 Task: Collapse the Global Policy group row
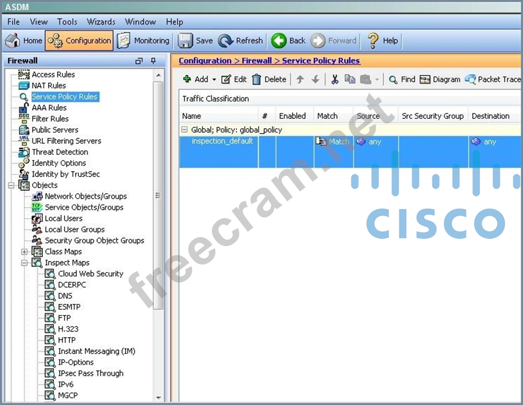coord(184,130)
